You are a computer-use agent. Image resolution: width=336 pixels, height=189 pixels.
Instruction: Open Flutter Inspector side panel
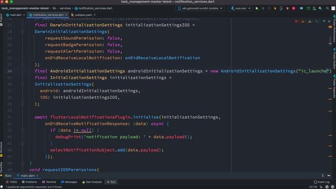(x=334, y=86)
